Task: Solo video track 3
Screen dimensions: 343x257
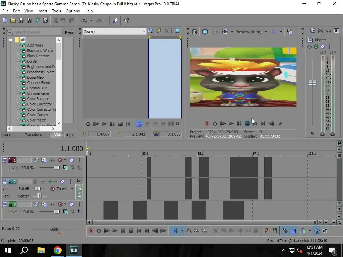Action: pos(80,204)
